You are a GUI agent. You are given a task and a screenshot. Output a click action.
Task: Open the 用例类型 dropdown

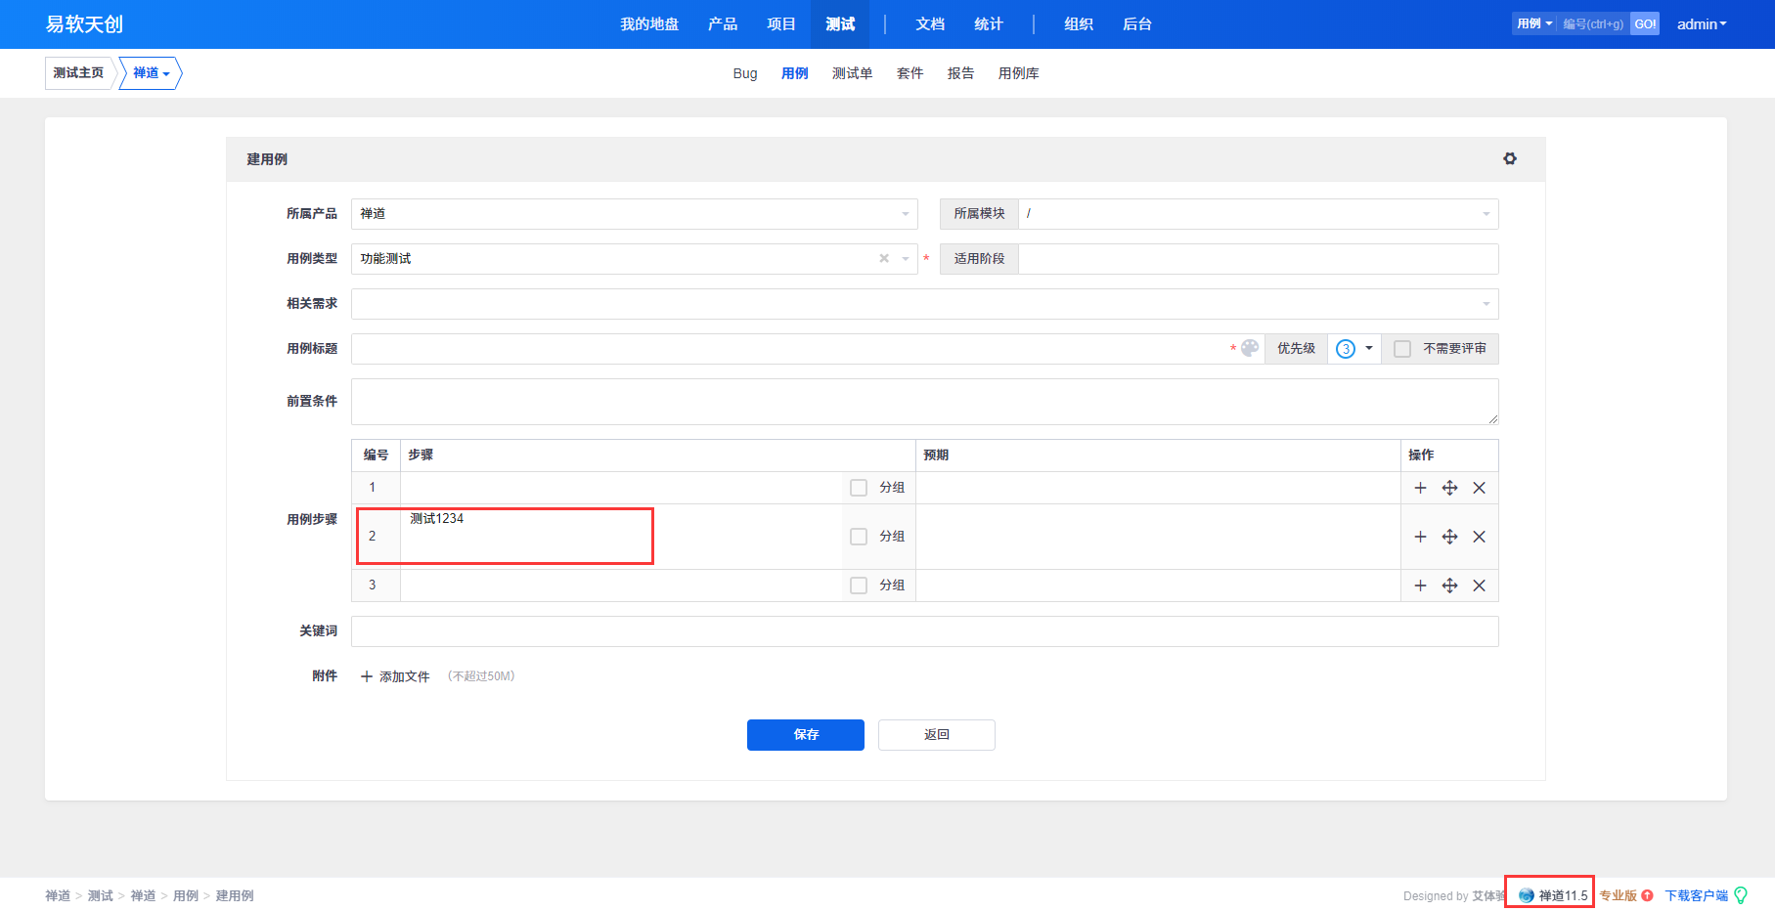634,259
